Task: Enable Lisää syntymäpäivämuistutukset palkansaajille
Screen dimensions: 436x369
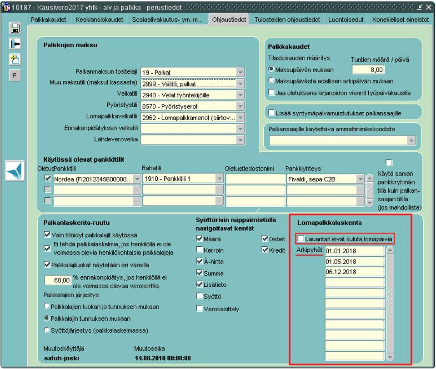Action: [272, 113]
